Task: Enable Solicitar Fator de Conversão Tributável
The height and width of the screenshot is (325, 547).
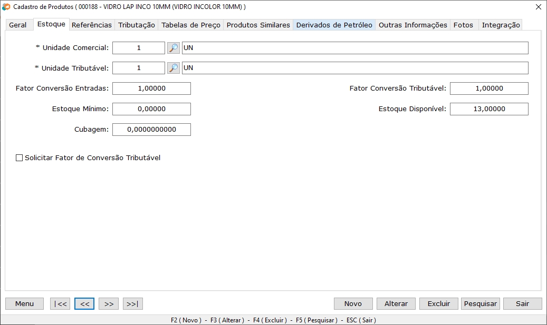Action: click(20, 157)
